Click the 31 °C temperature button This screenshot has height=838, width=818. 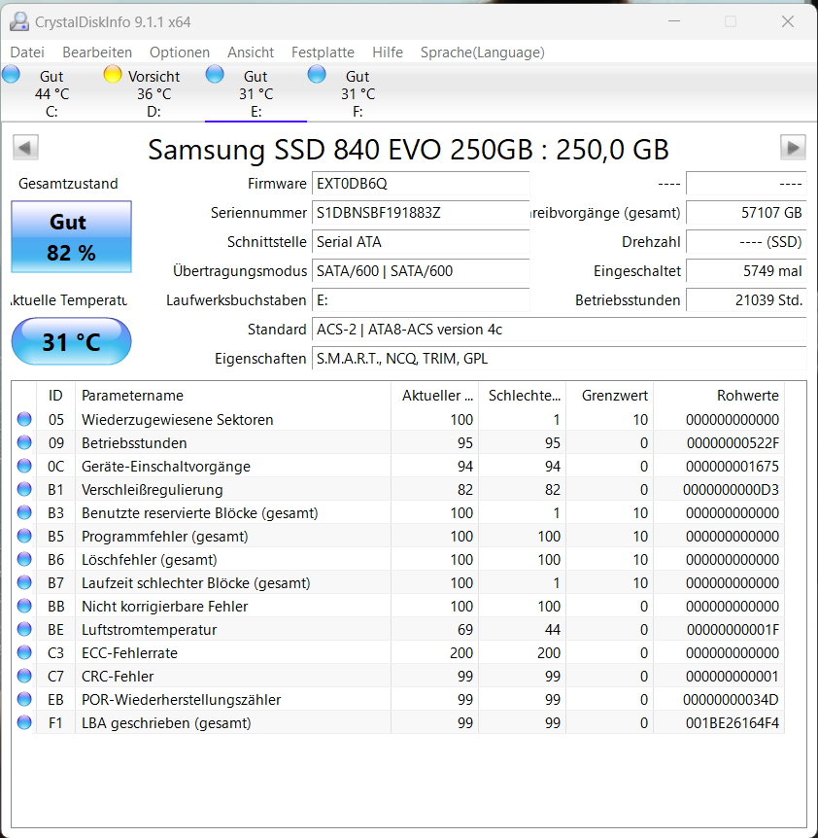point(72,341)
